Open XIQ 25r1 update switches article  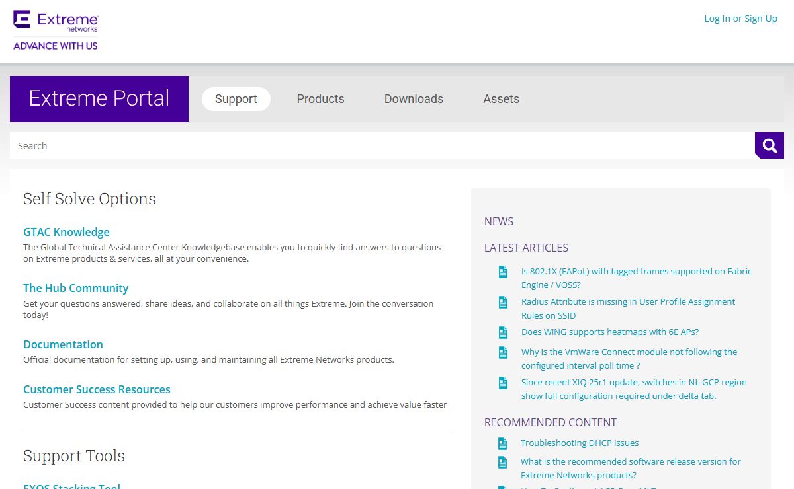[x=634, y=389]
